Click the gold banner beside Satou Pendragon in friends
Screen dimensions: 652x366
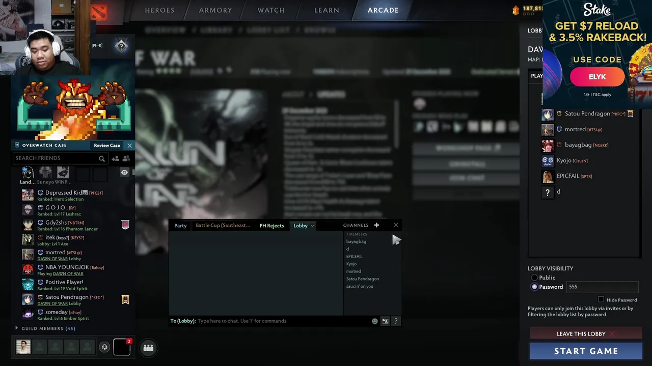pos(125,300)
